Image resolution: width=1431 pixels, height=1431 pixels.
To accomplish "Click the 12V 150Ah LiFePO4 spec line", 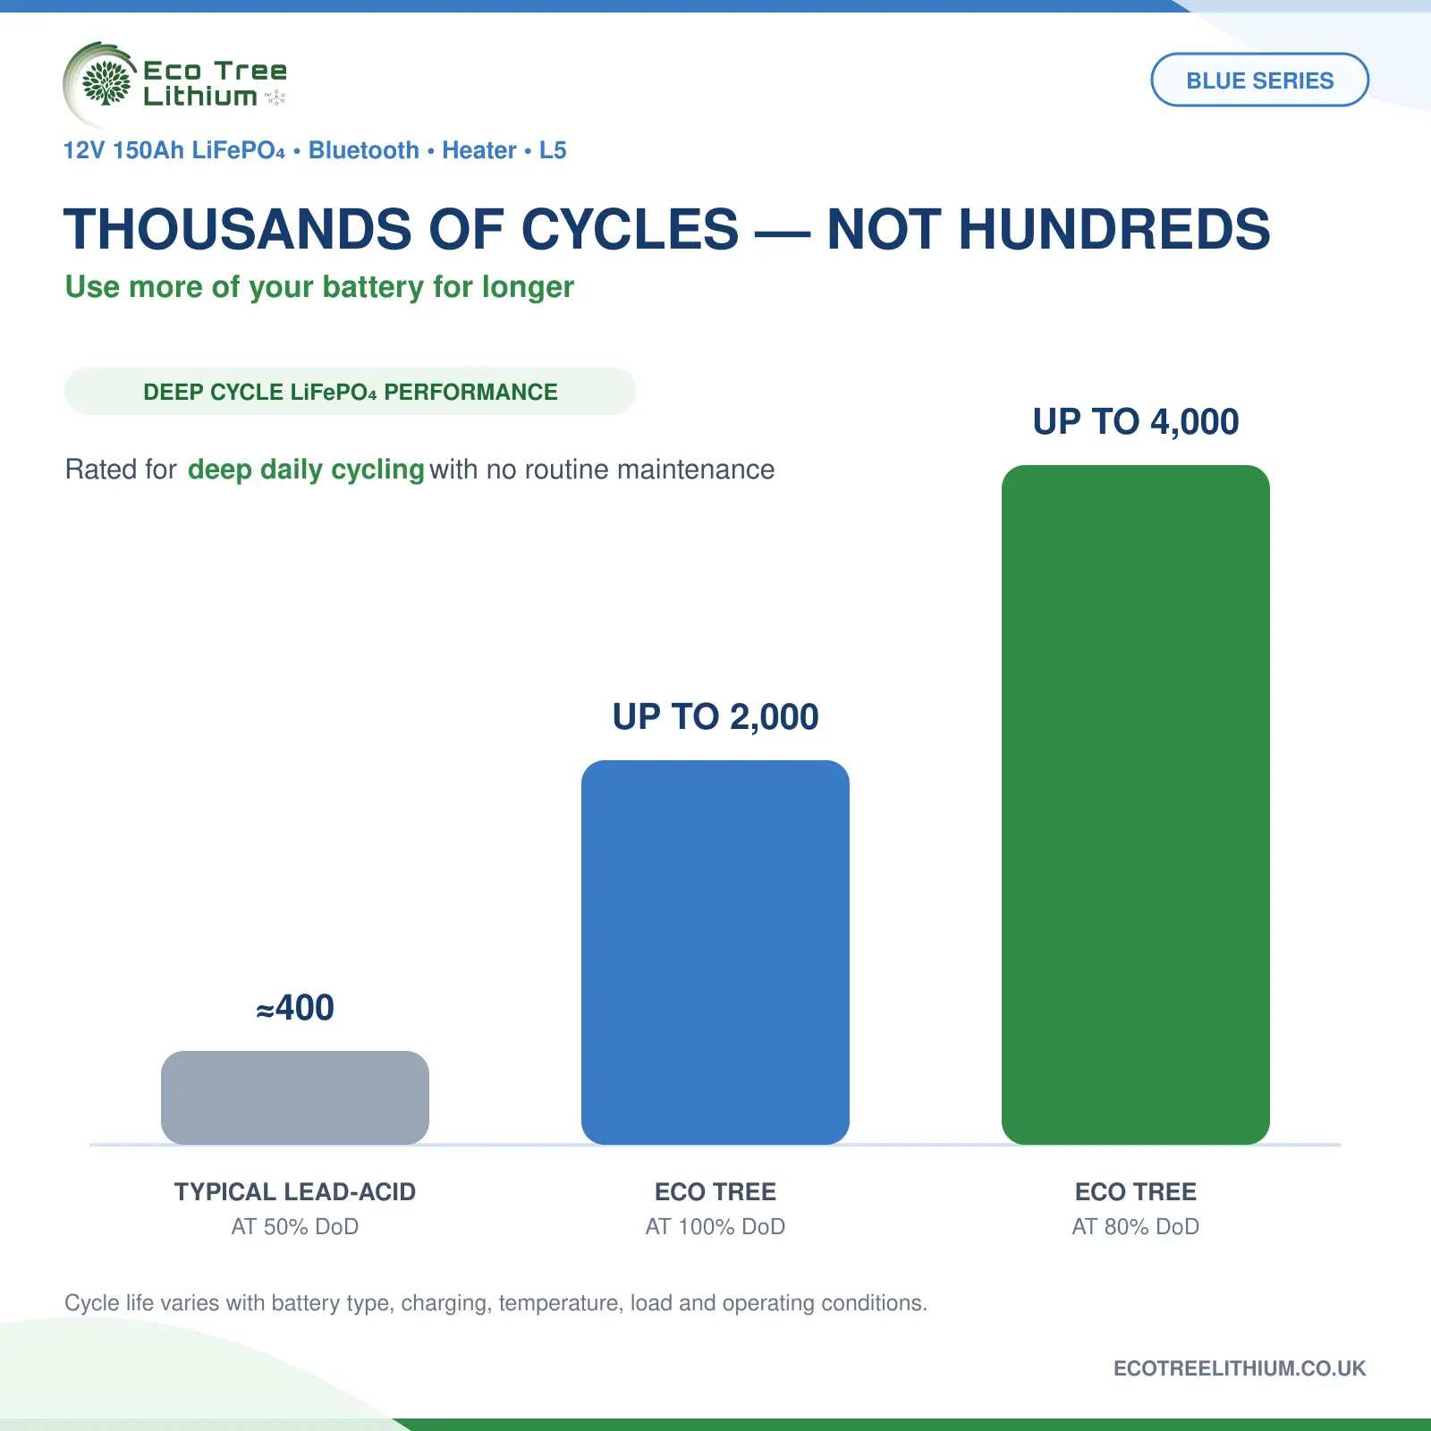I will (x=315, y=150).
